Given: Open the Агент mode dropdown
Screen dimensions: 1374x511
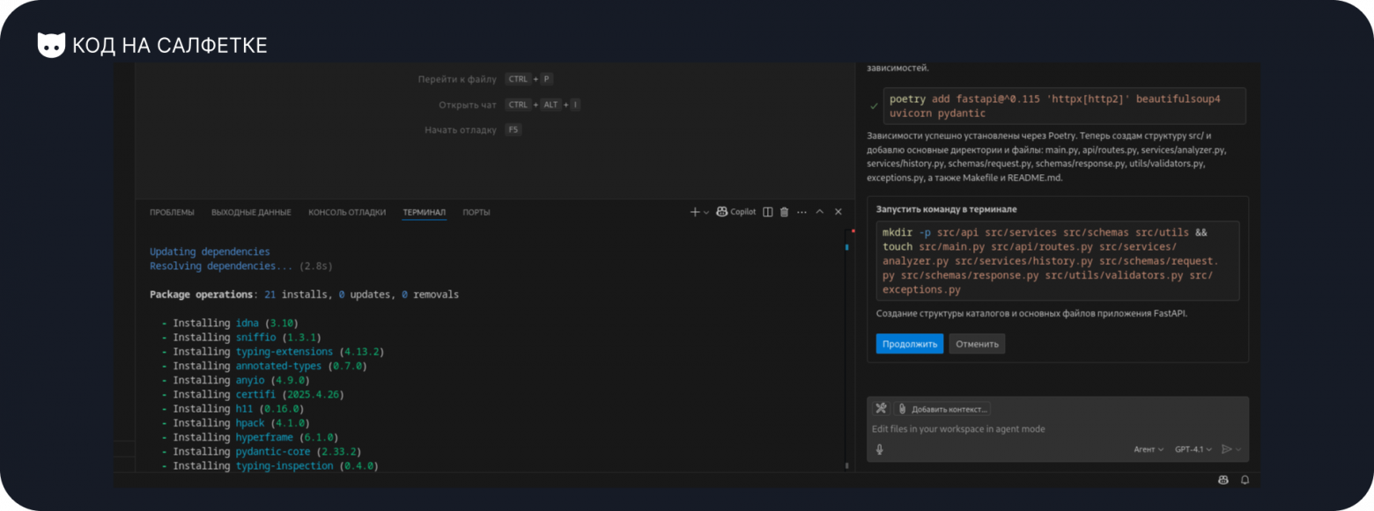Looking at the screenshot, I should point(1149,449).
